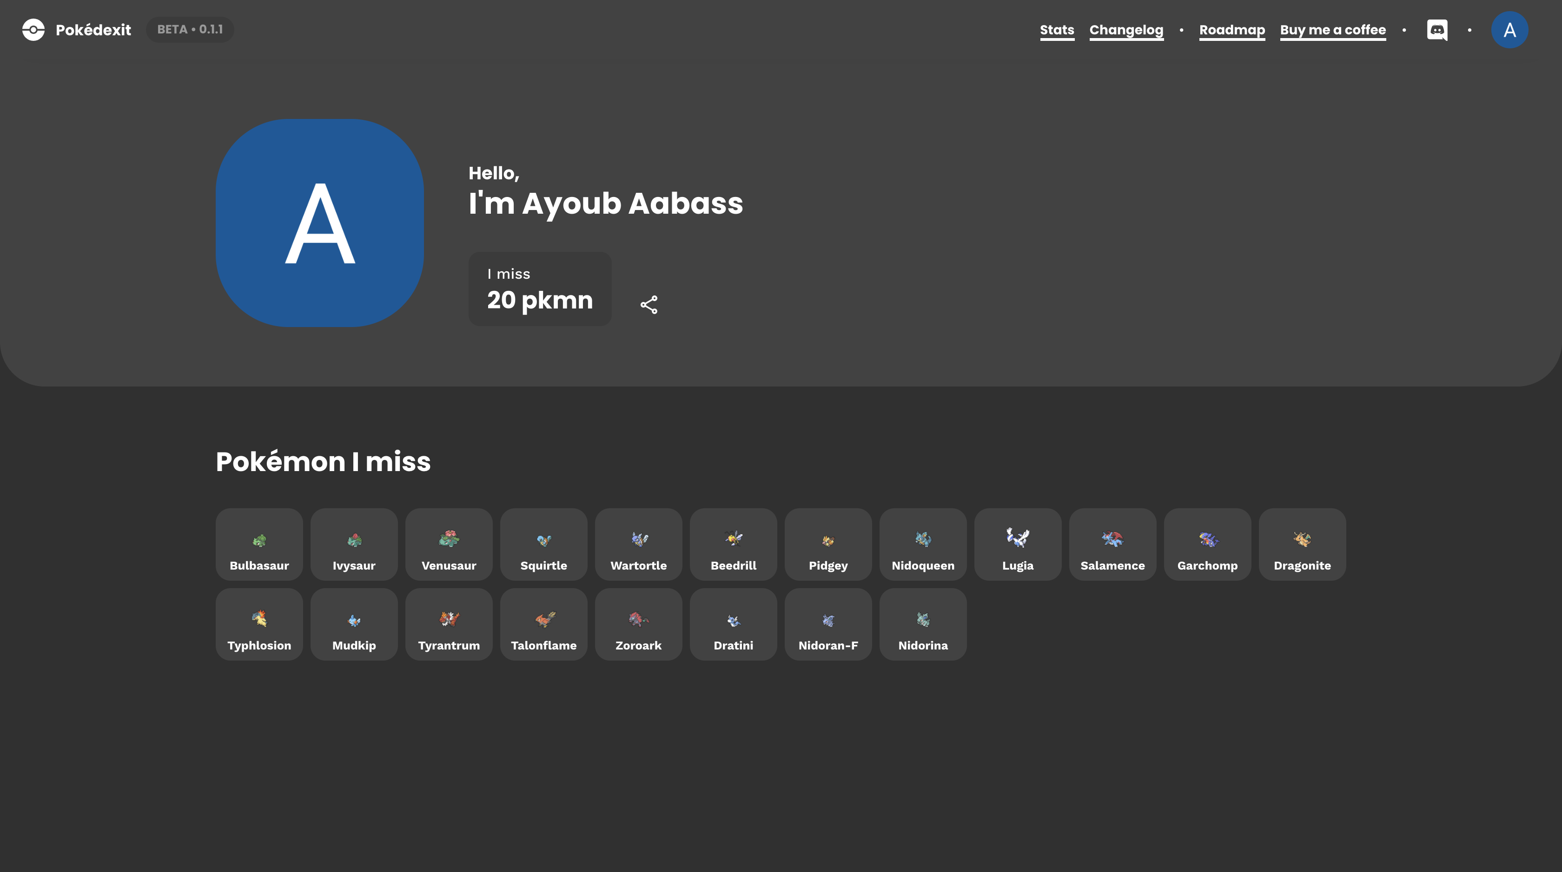Screen dimensions: 1562x872
Task: Select the Lugia sprite card
Action: tap(1018, 544)
